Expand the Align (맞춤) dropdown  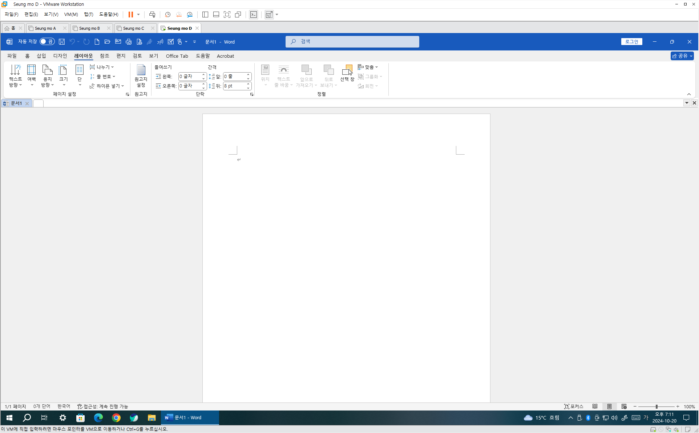tap(368, 67)
